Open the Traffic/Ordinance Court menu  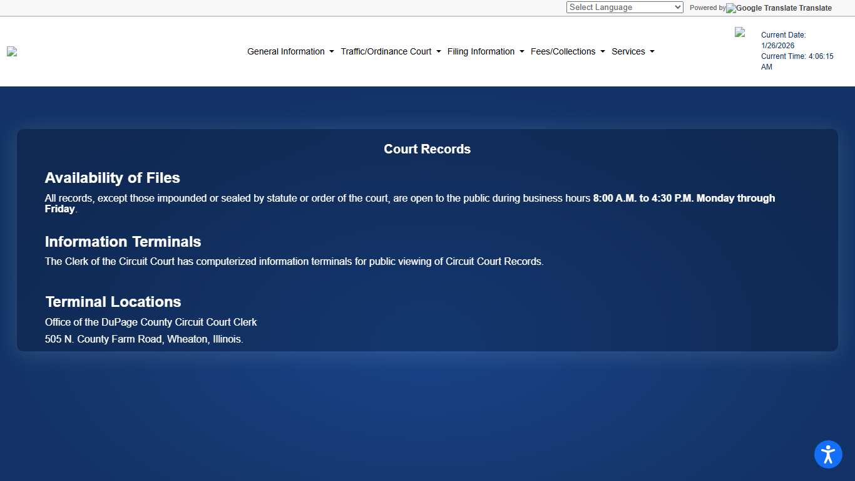[x=386, y=51]
